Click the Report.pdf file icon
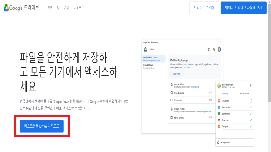This screenshot has width=271, height=152. point(219,101)
